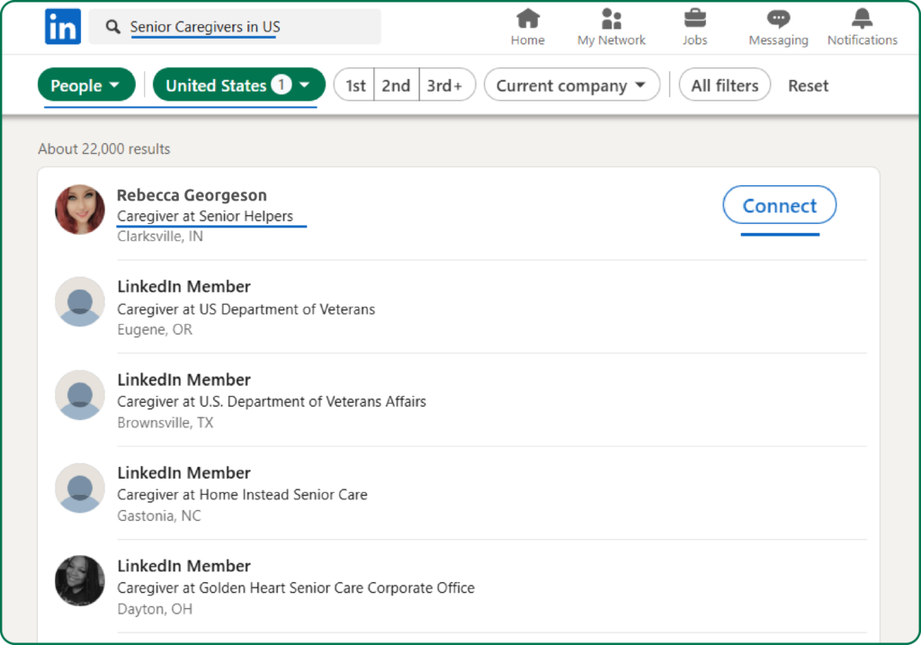
Task: Open LinkedIn Member from Brownsville, TX
Action: tap(183, 380)
